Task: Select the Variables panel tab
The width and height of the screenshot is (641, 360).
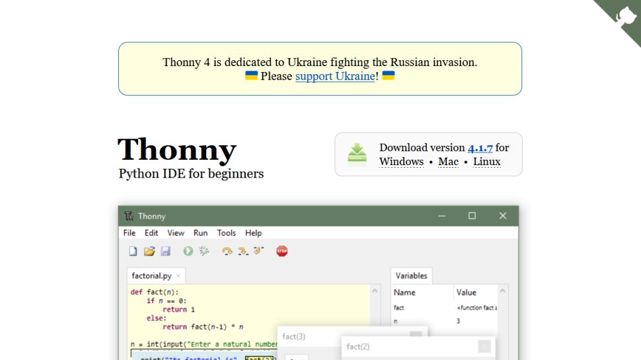Action: [x=411, y=276]
